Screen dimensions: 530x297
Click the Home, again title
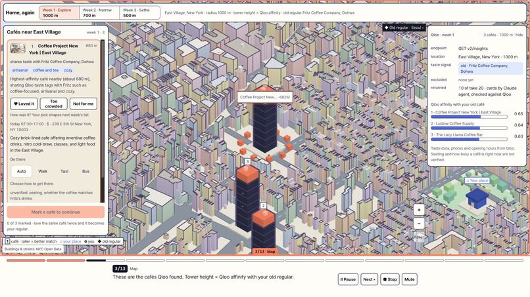point(20,13)
